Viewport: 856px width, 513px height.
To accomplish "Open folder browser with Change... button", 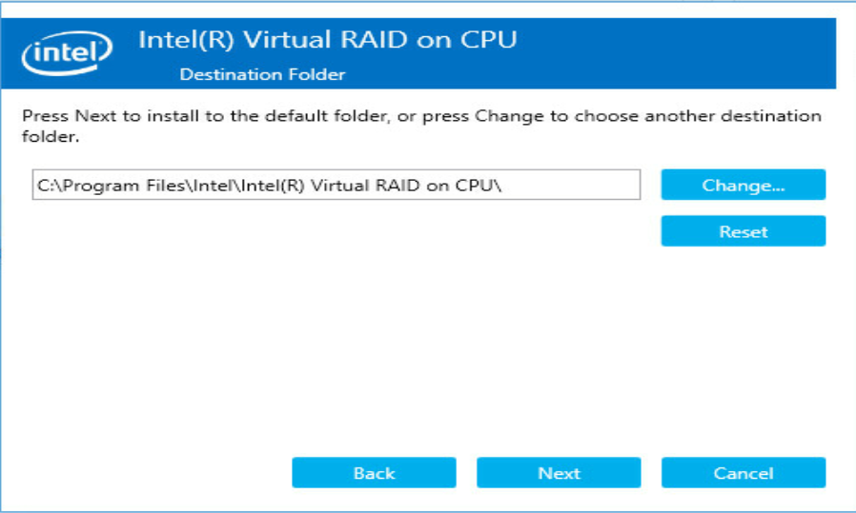I will (x=743, y=185).
